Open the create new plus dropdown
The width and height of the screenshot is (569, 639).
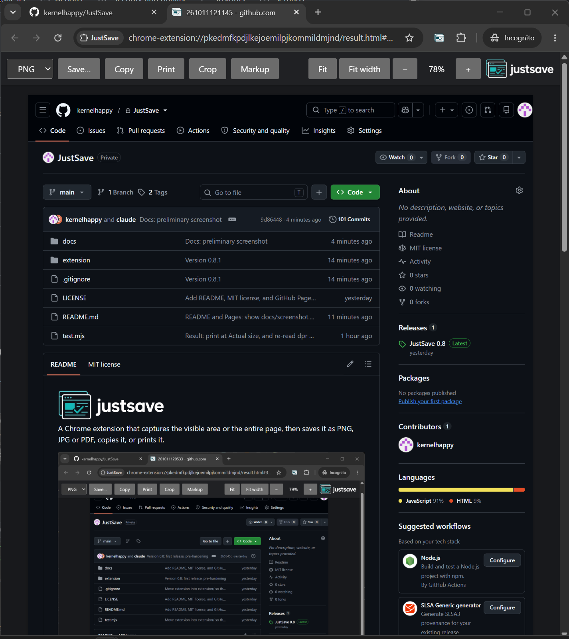tap(446, 110)
